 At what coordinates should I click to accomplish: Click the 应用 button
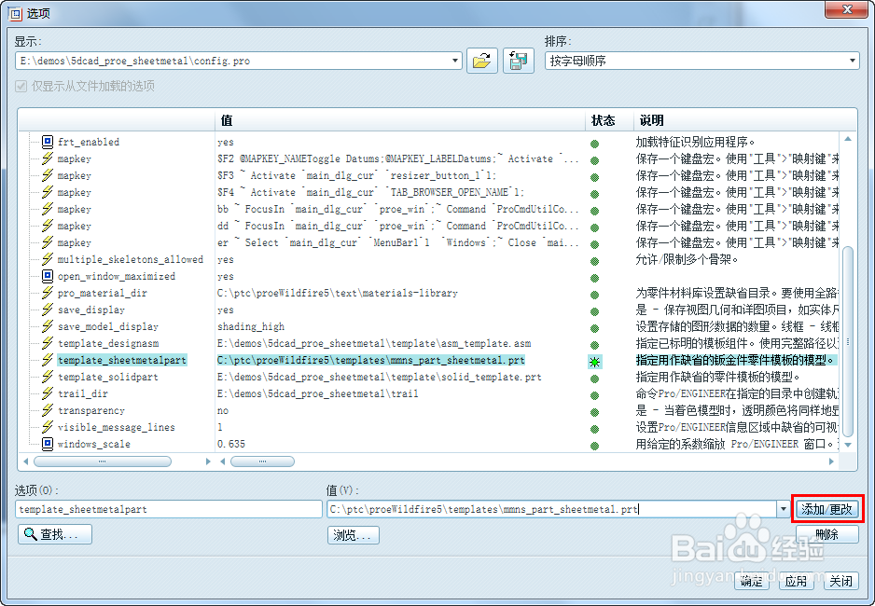pos(797,582)
